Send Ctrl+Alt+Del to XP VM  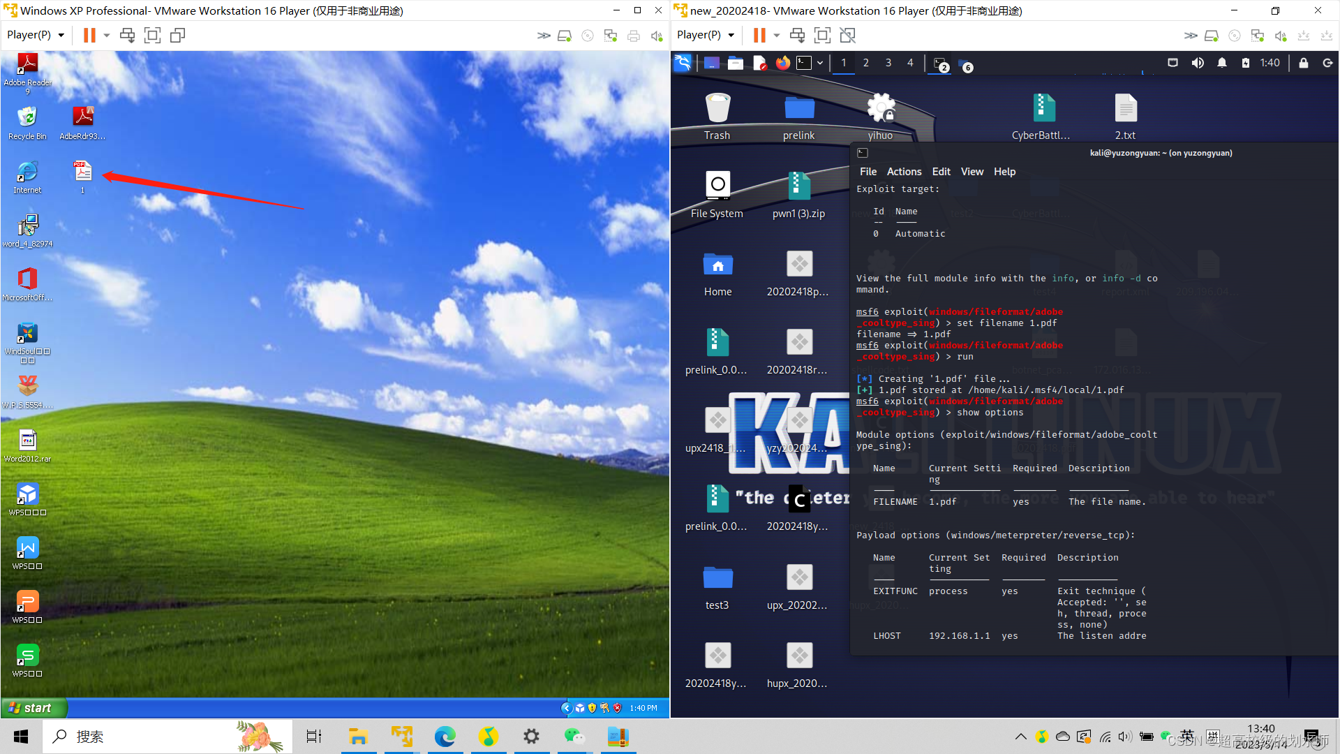pyautogui.click(x=127, y=35)
